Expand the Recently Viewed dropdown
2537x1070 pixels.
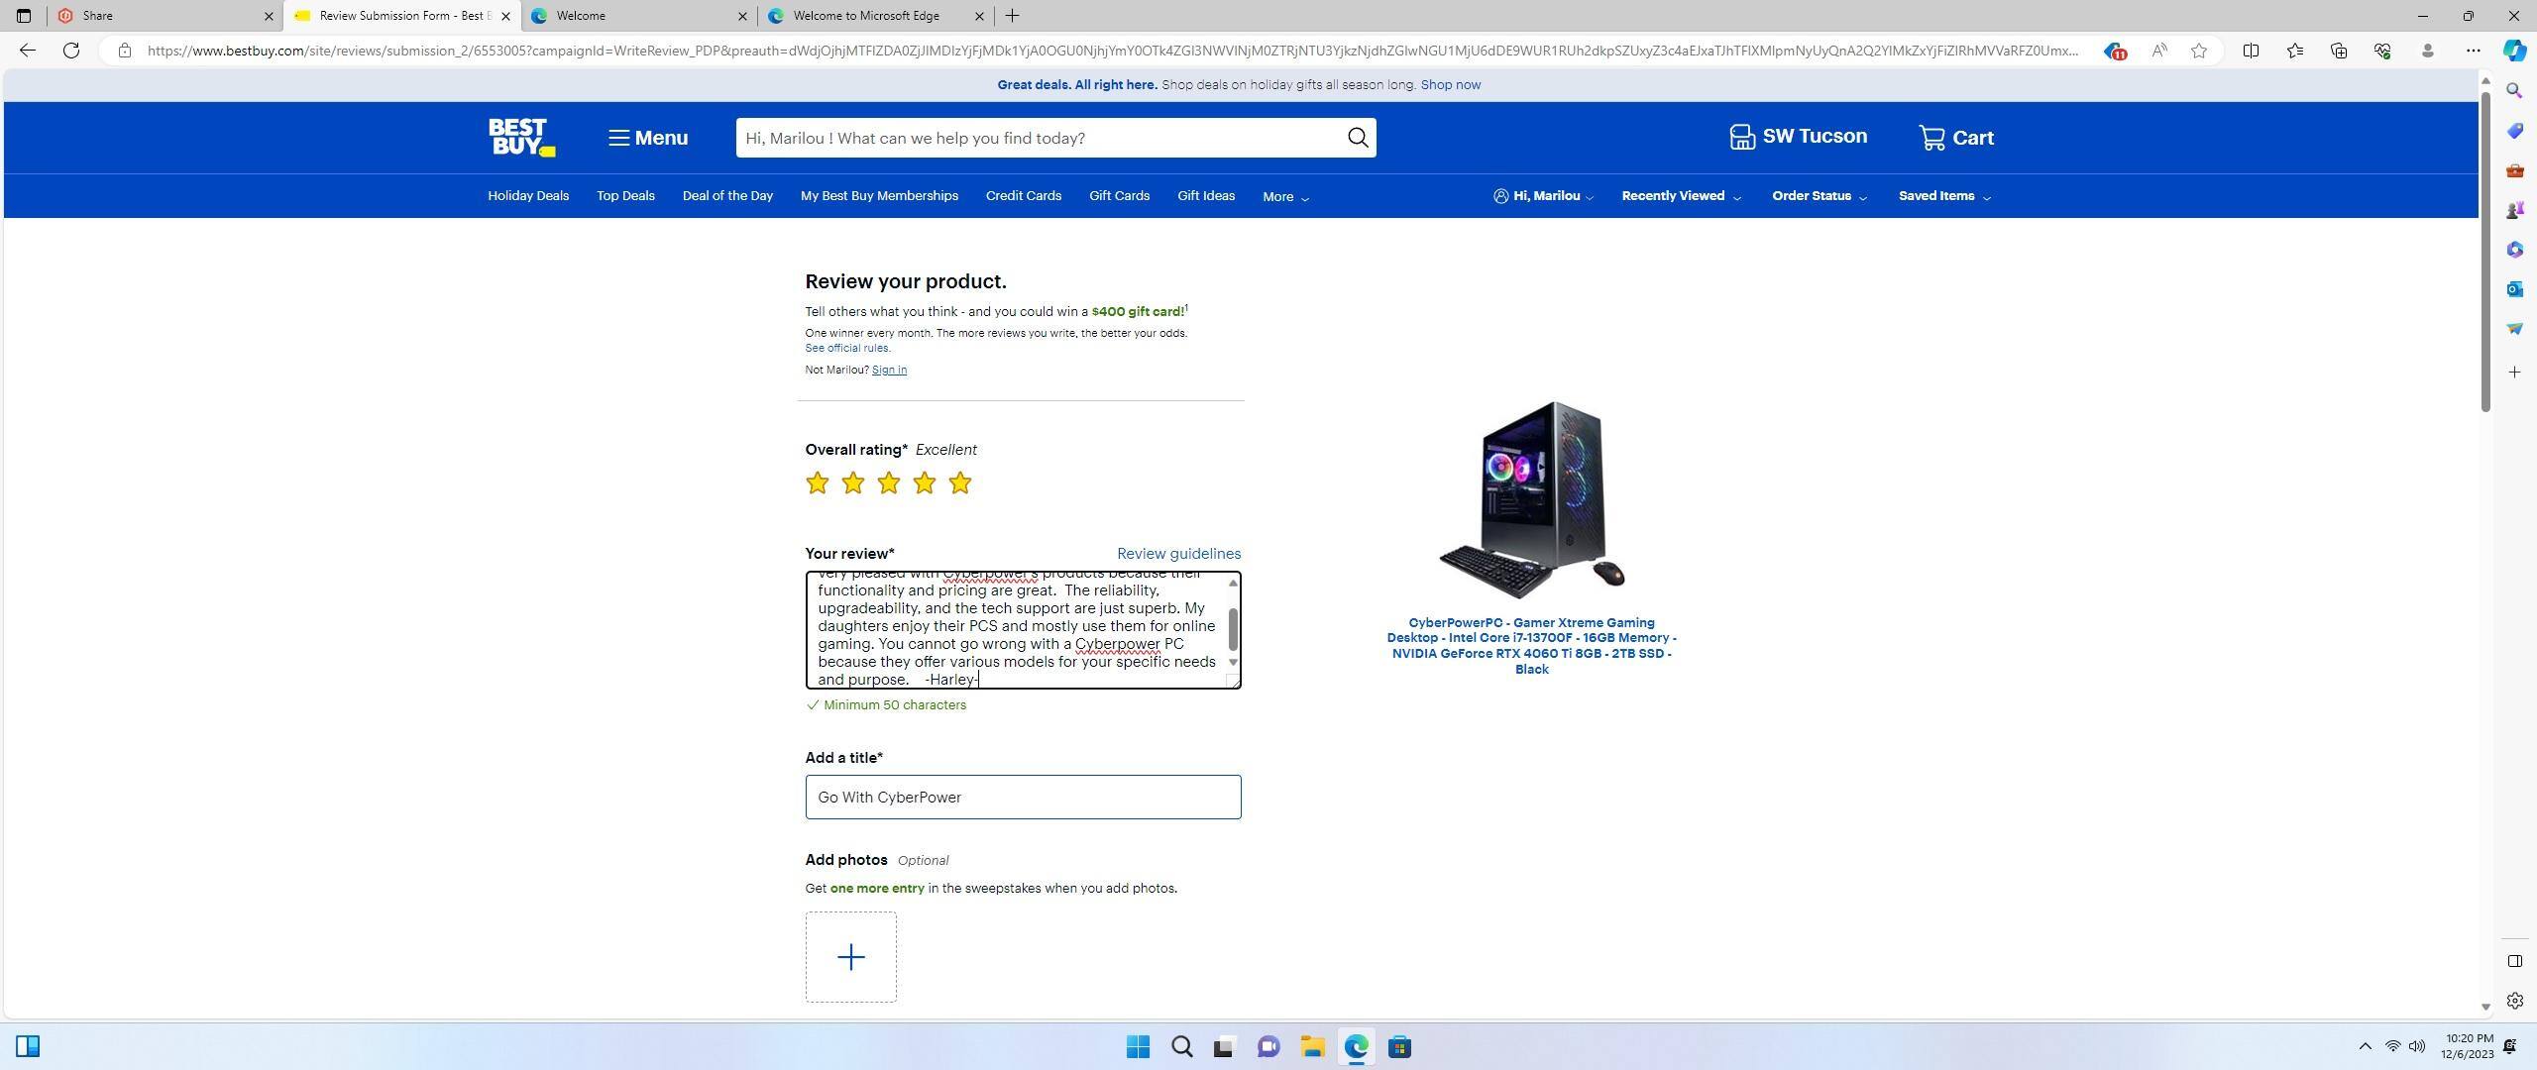1679,196
